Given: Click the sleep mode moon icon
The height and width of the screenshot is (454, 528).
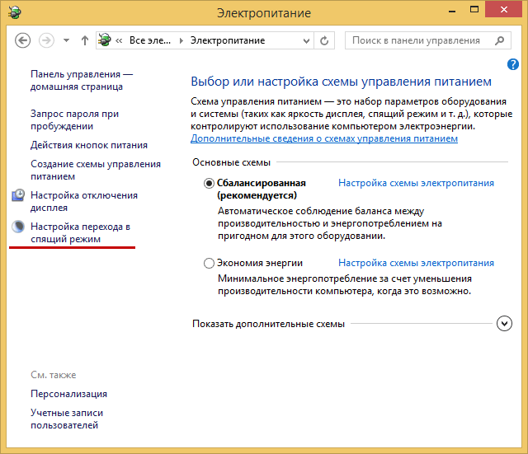Looking at the screenshot, I should tap(19, 227).
